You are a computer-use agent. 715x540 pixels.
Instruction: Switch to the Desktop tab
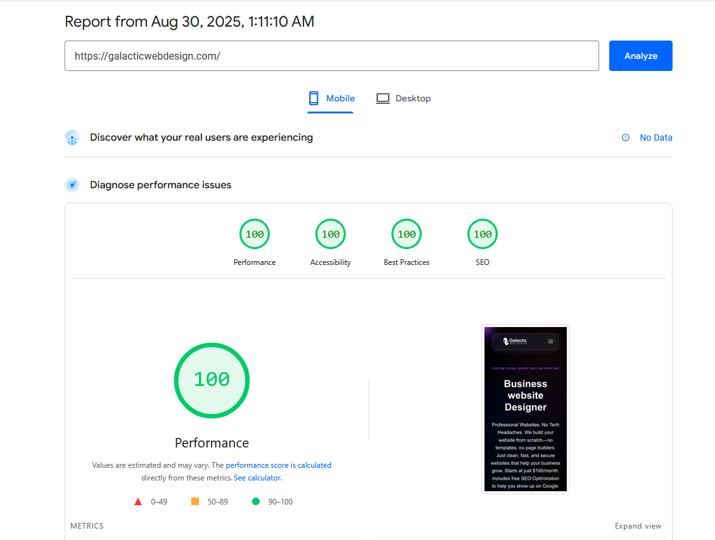point(404,99)
